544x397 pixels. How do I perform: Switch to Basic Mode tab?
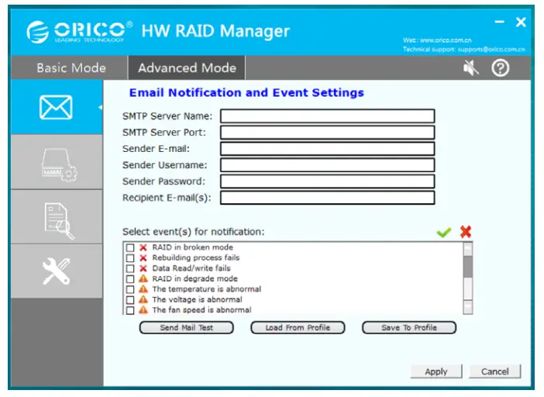(71, 67)
